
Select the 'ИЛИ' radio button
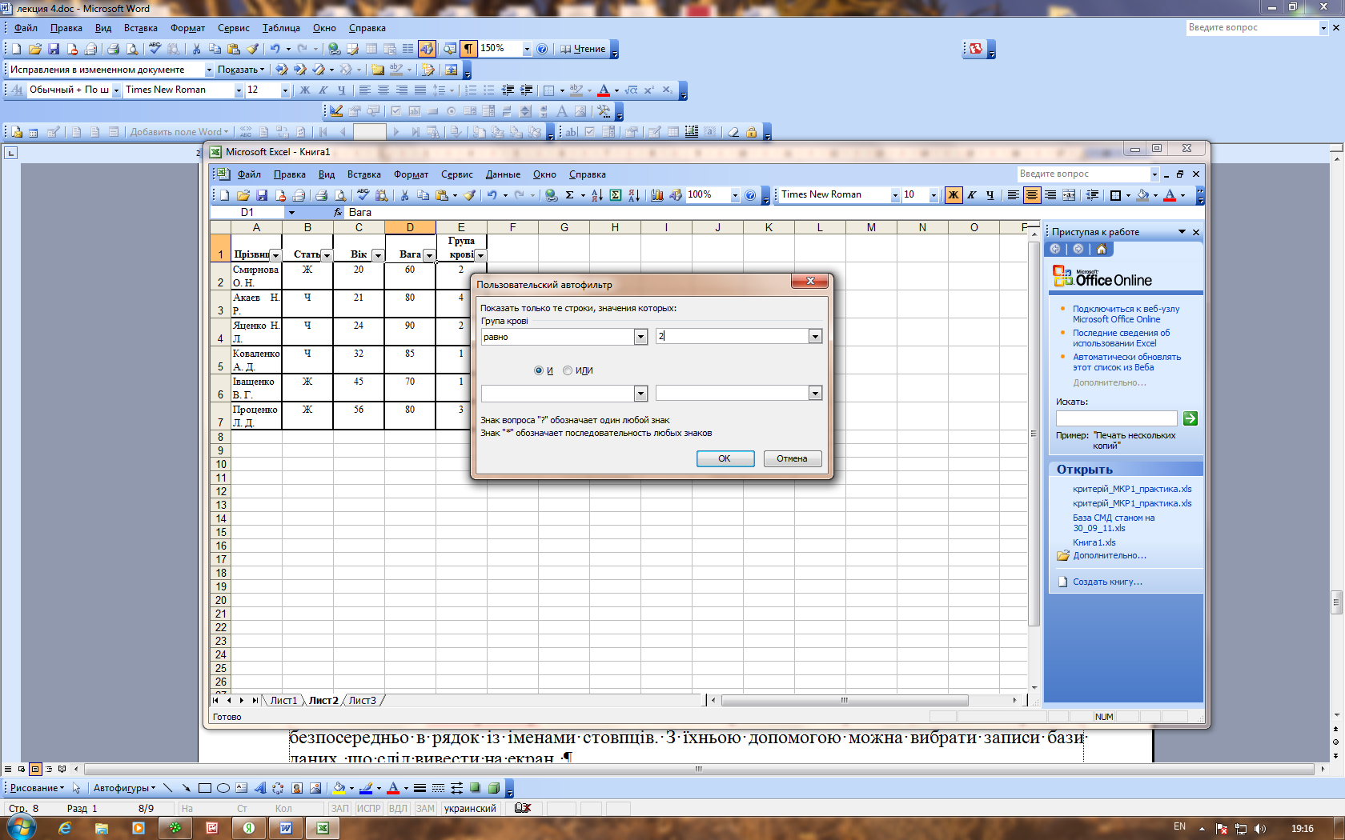point(568,370)
